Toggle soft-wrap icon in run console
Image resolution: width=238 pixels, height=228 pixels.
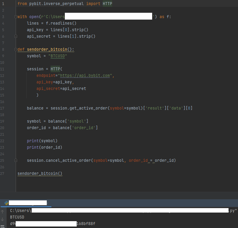[x=2, y=227]
